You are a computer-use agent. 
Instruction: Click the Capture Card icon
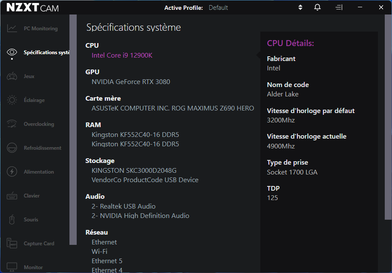(x=12, y=243)
